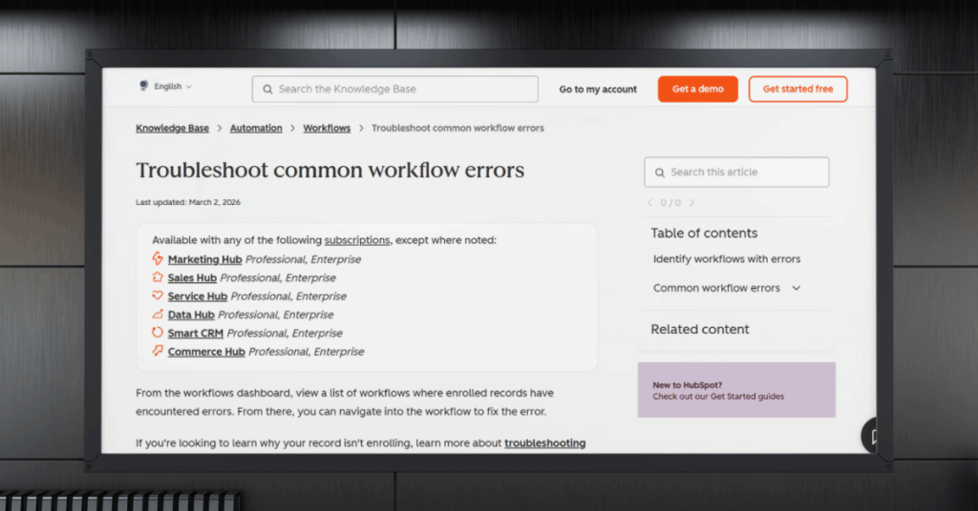The width and height of the screenshot is (978, 511).
Task: Click the Search this article field
Action: pos(736,172)
